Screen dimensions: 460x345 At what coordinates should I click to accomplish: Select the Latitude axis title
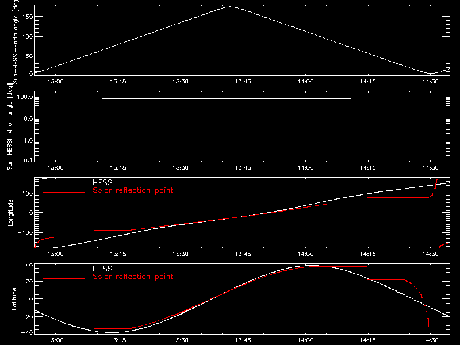14,299
